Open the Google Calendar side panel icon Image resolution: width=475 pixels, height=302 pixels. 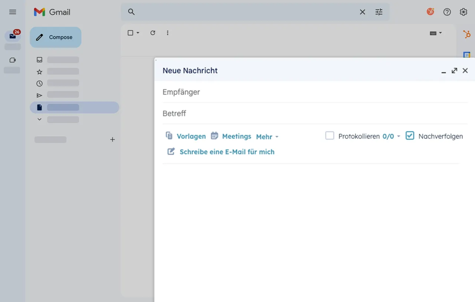point(467,55)
